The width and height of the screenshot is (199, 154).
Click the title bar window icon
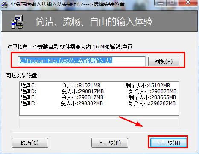tap(5, 4)
